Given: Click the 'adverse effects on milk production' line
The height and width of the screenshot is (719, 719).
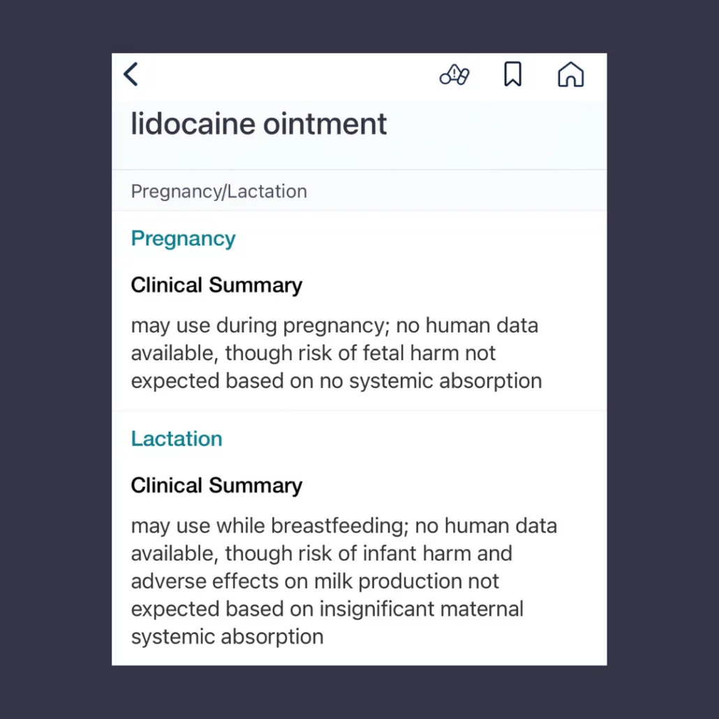Looking at the screenshot, I should coord(315,581).
